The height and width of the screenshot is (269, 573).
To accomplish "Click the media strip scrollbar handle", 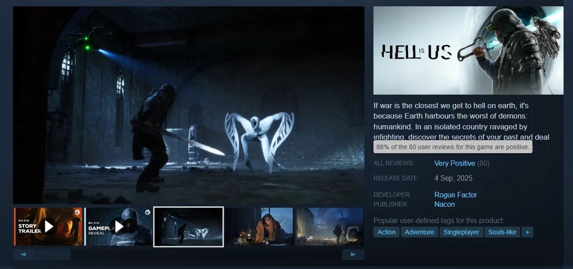I will tap(53, 255).
